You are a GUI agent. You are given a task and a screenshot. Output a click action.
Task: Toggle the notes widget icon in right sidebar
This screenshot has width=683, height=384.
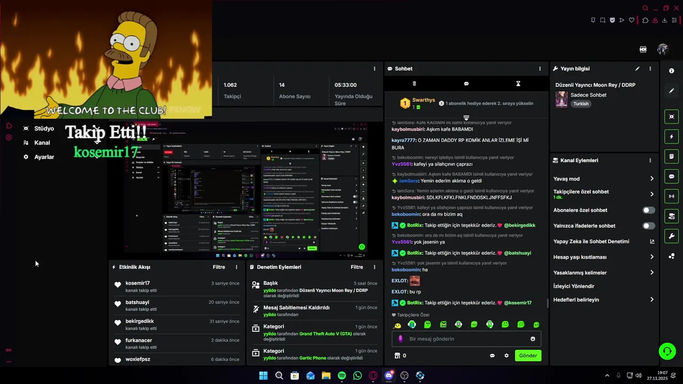(x=671, y=156)
